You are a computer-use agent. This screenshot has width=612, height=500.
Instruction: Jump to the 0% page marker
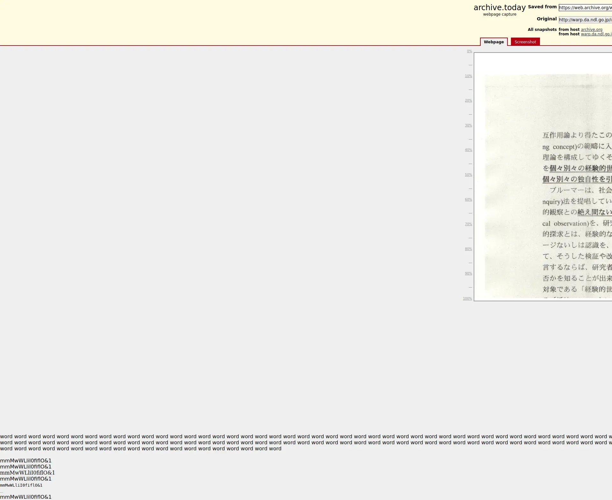tap(469, 51)
